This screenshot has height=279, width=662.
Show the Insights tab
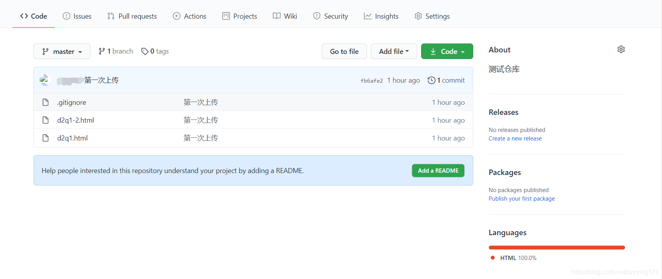click(x=381, y=16)
